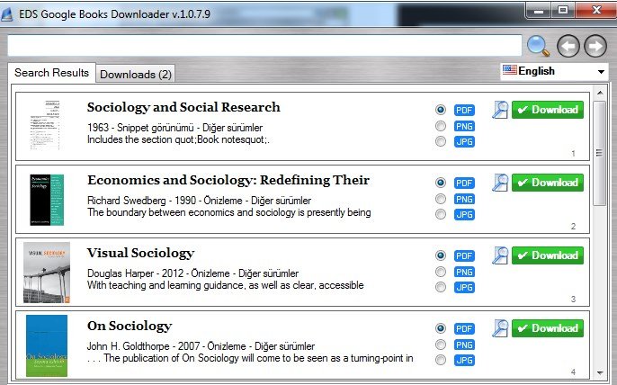Click PNG badge for Economics and Sociology
617x385 pixels.
[464, 199]
